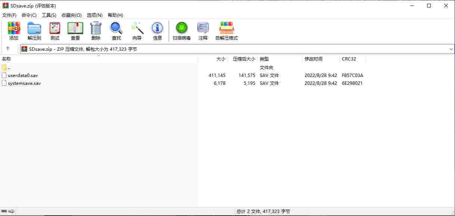This screenshot has height=216, width=455.
Task: Click packed size value 5,195
Action: pyautogui.click(x=249, y=83)
